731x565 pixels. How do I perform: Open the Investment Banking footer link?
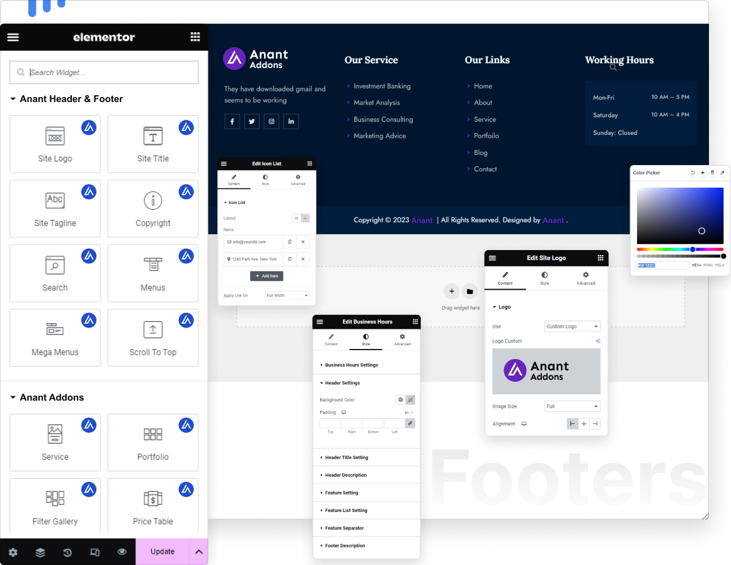(382, 86)
